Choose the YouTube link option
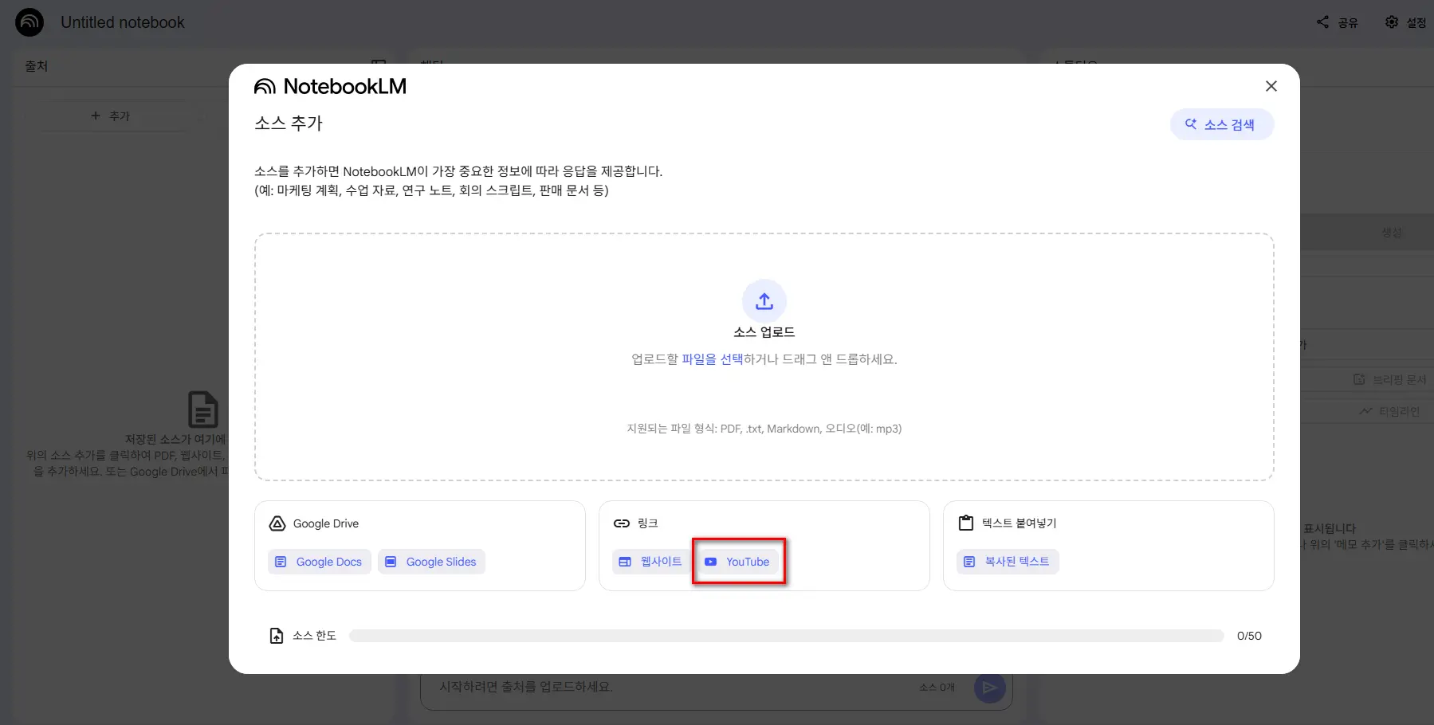The width and height of the screenshot is (1434, 725). pos(737,562)
